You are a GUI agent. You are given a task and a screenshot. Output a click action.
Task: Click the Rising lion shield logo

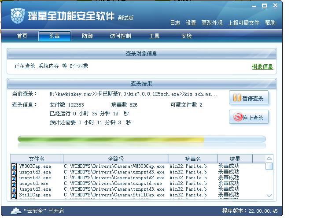(18, 16)
